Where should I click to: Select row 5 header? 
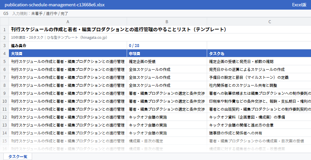(x=4, y=61)
